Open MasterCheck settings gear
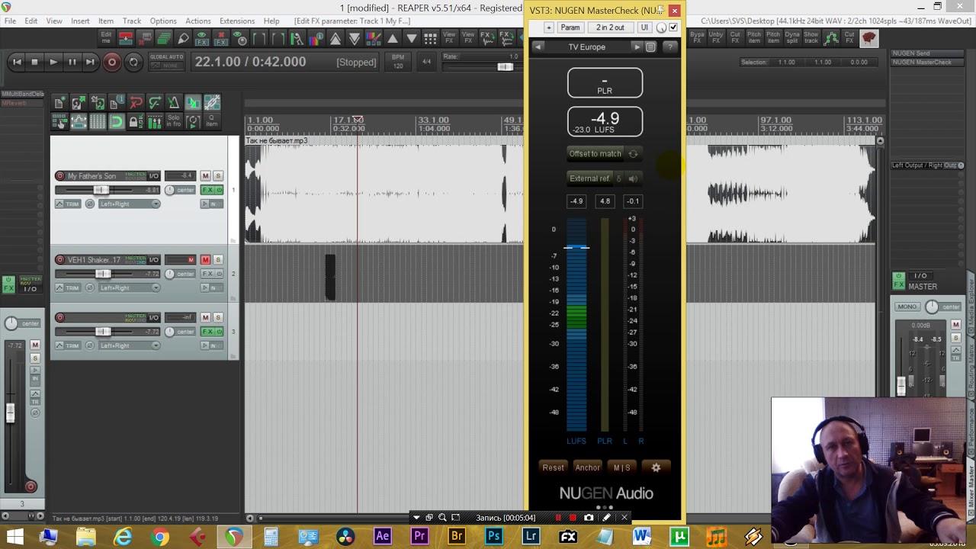This screenshot has width=976, height=549. 656,467
